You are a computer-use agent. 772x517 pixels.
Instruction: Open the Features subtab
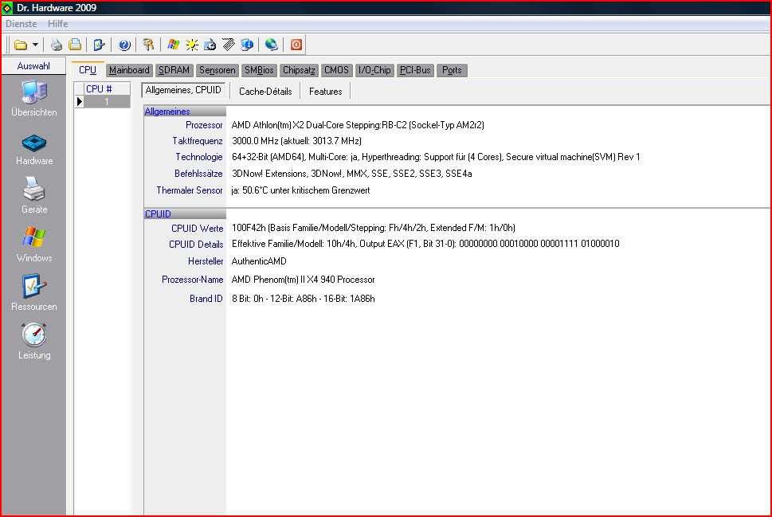pos(325,92)
